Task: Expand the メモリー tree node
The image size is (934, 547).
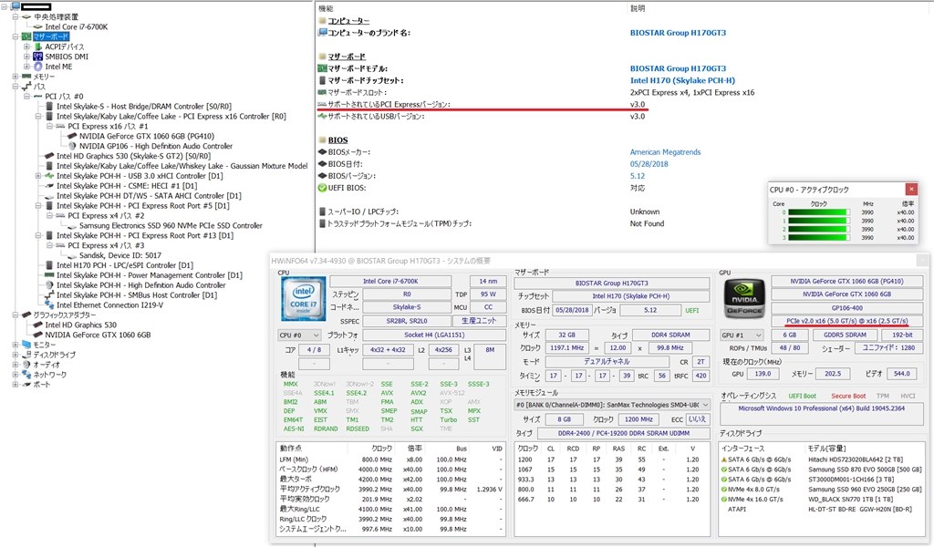Action: [15, 77]
